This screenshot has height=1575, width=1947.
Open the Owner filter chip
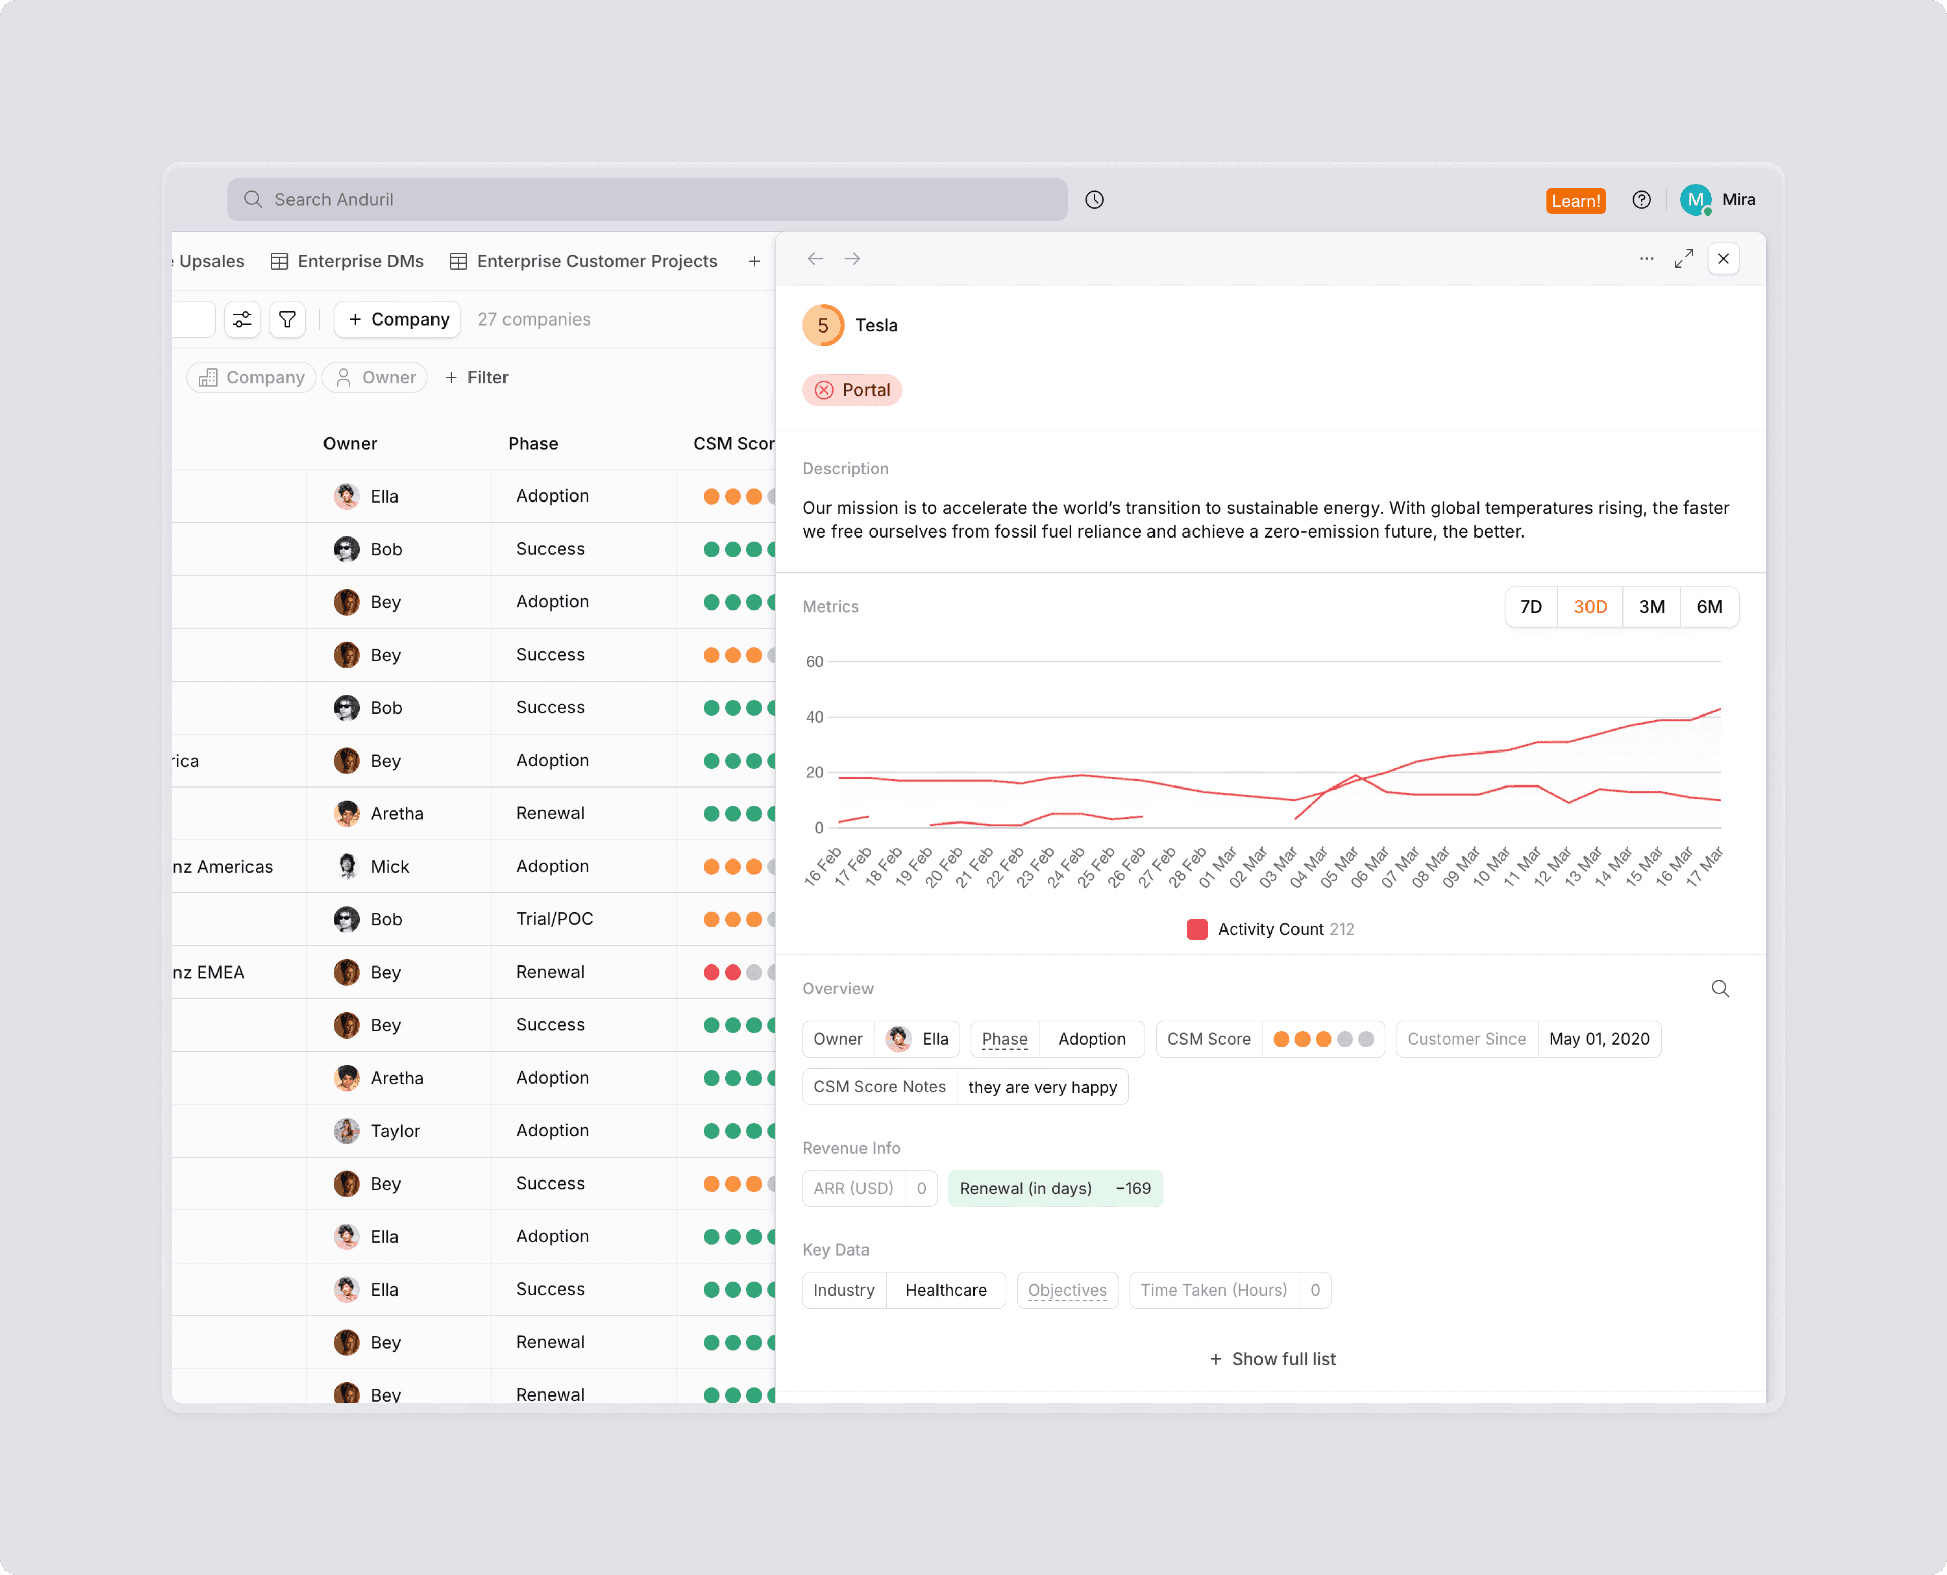[375, 377]
